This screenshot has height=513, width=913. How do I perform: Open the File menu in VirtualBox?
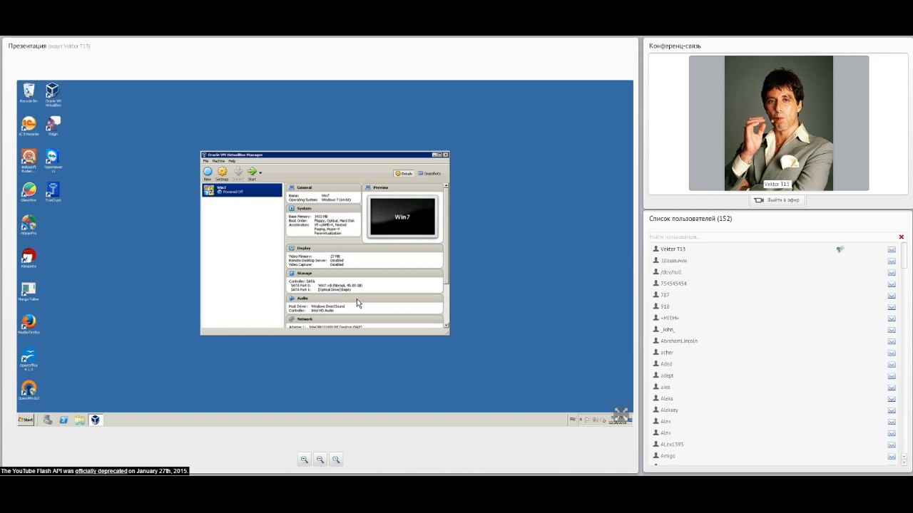click(205, 161)
